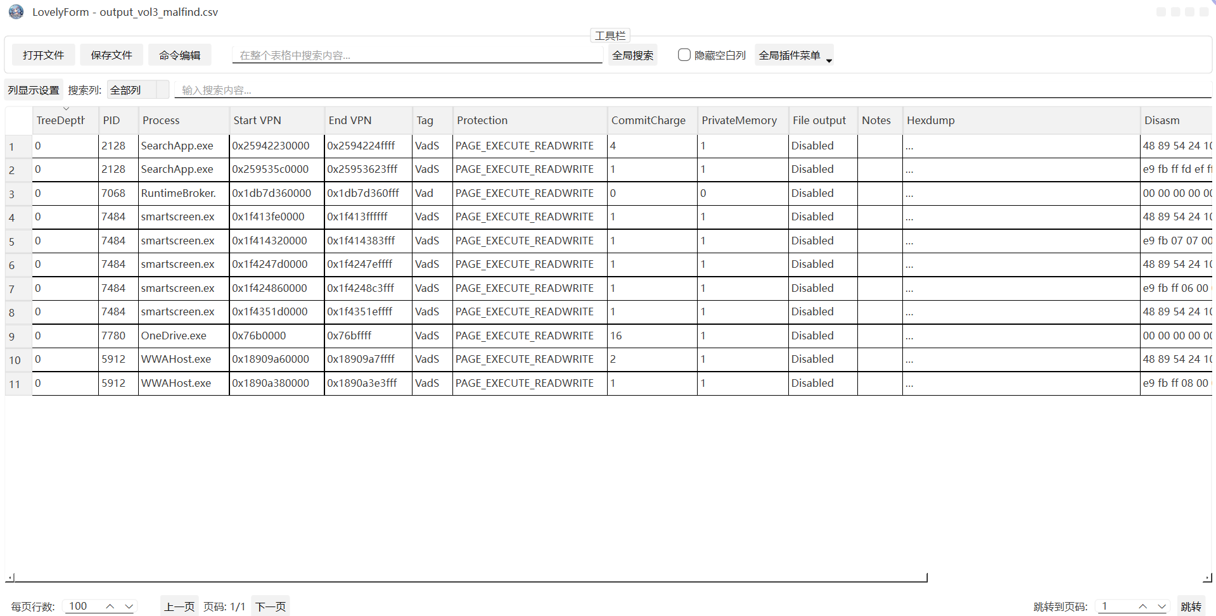Click End VPN cell 0x1f4248c3fff
Image resolution: width=1216 pixels, height=616 pixels.
(368, 288)
